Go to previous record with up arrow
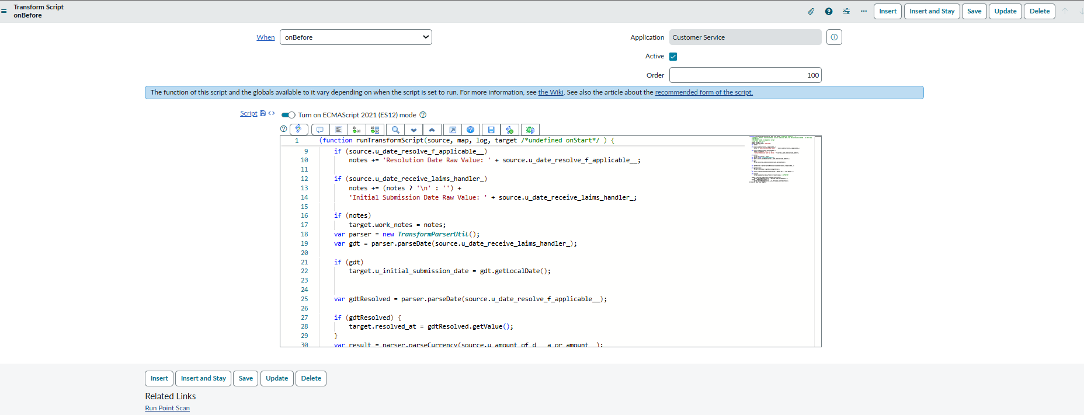 1065,11
